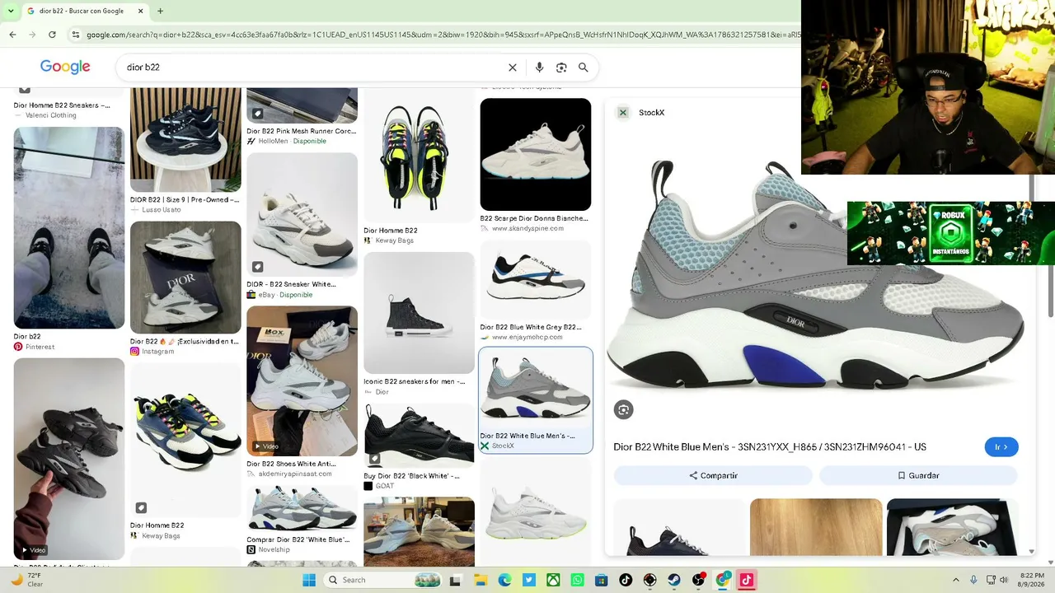Share the image with Compartir
Screen dimensions: 1055x593
click(714, 475)
